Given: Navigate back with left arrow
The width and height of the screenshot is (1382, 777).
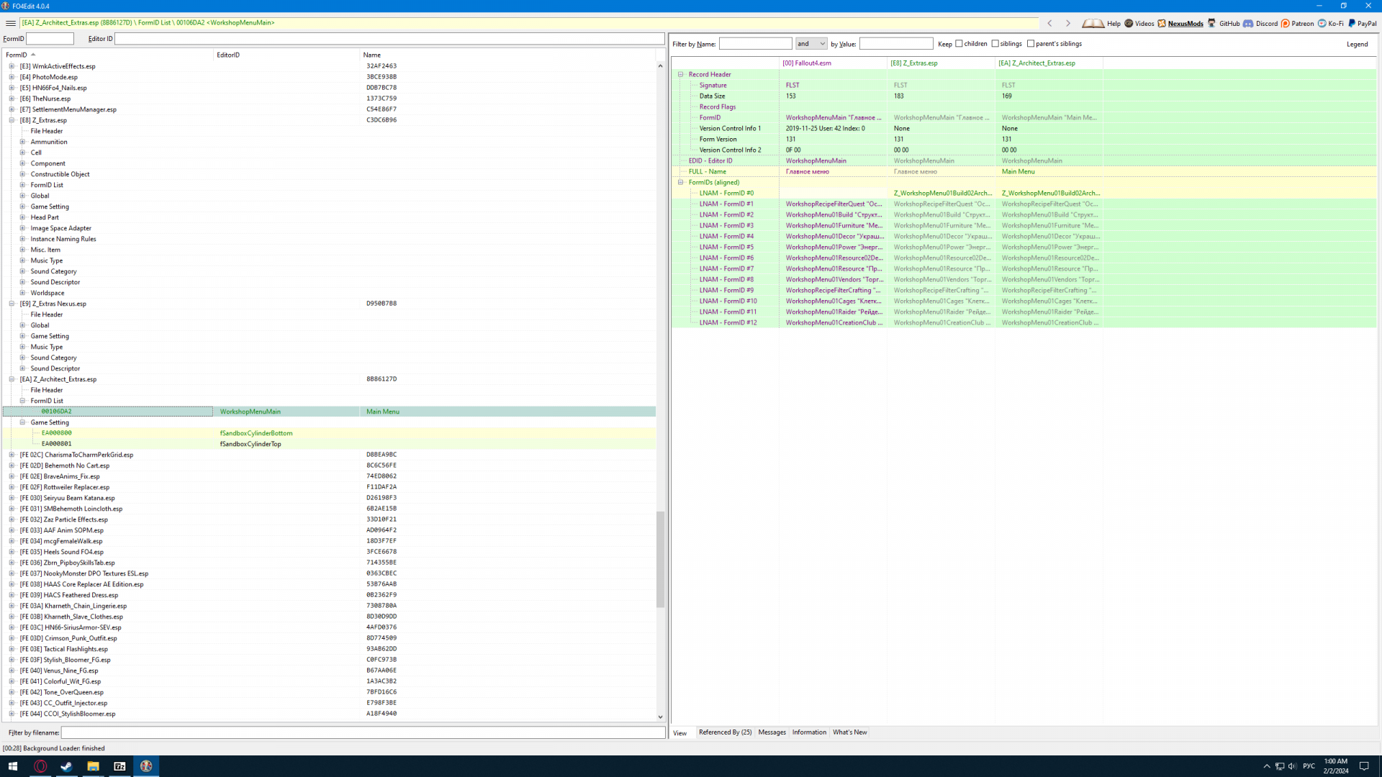Looking at the screenshot, I should 1049,23.
